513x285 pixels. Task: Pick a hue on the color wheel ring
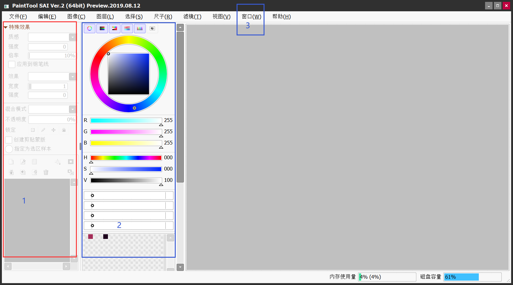click(129, 40)
